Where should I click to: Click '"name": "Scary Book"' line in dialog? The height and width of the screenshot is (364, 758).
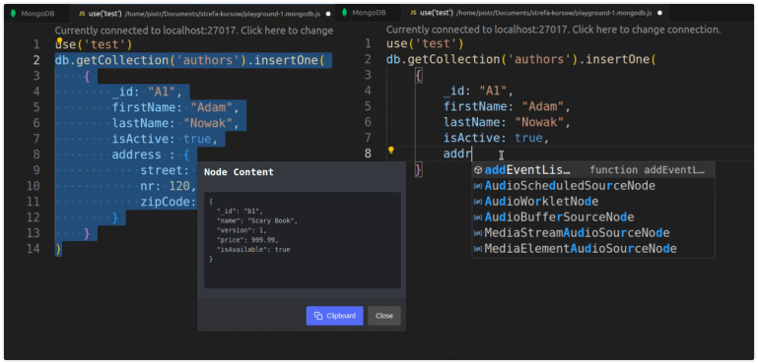[257, 220]
